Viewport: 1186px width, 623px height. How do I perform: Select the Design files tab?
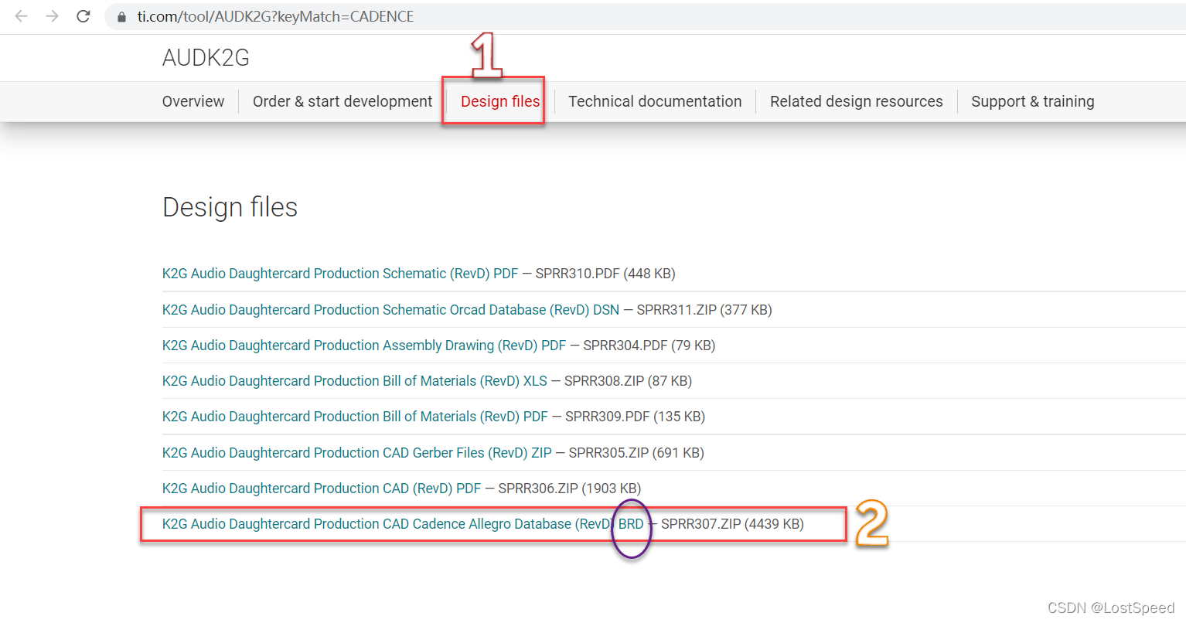(499, 101)
